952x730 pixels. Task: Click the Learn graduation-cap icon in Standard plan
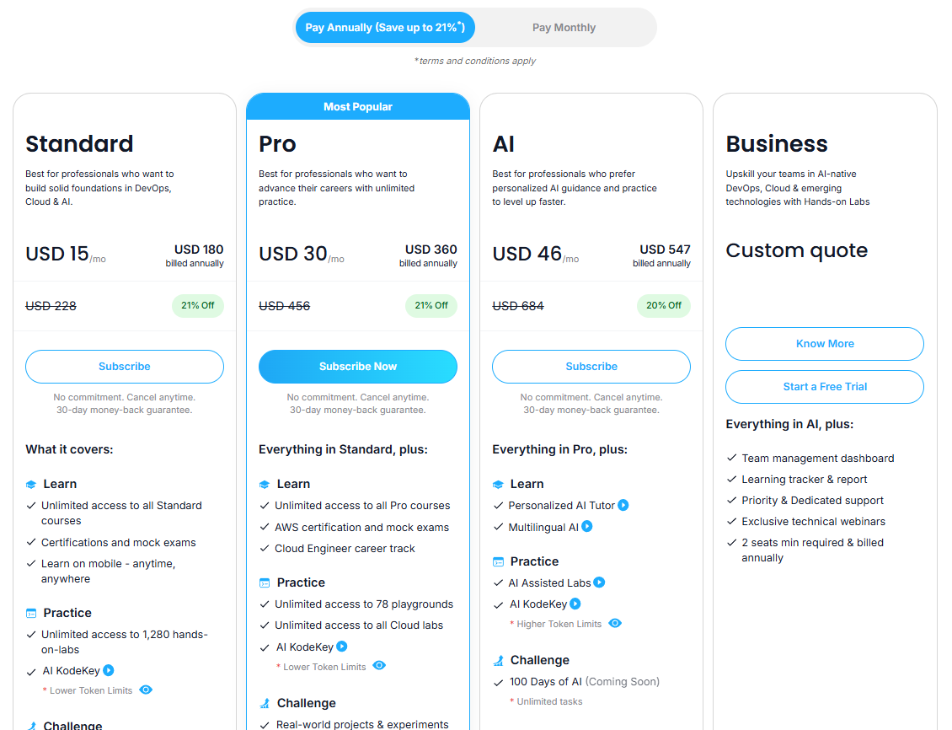(30, 485)
